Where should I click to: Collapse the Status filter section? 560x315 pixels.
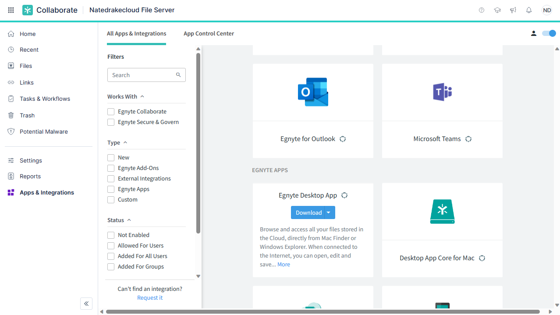[129, 220]
